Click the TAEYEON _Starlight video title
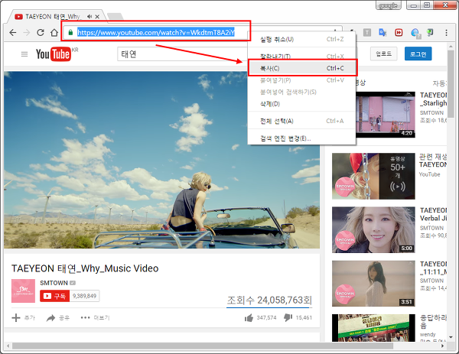The width and height of the screenshot is (459, 354). [433, 99]
